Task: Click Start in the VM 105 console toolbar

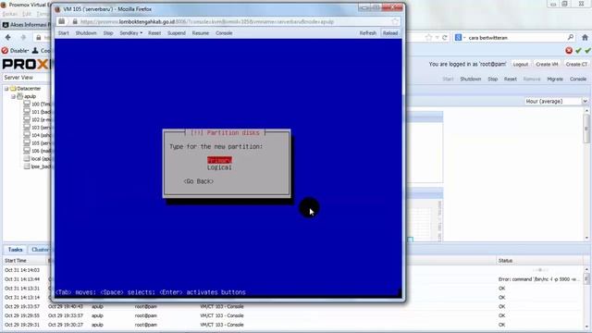Action: click(x=64, y=33)
